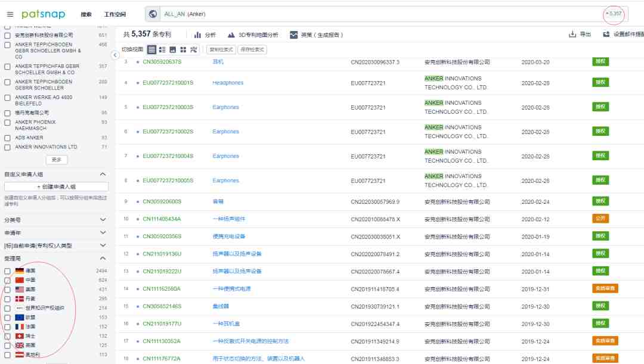Switch to the image view icon
The width and height of the screenshot is (644, 364).
click(x=173, y=49)
